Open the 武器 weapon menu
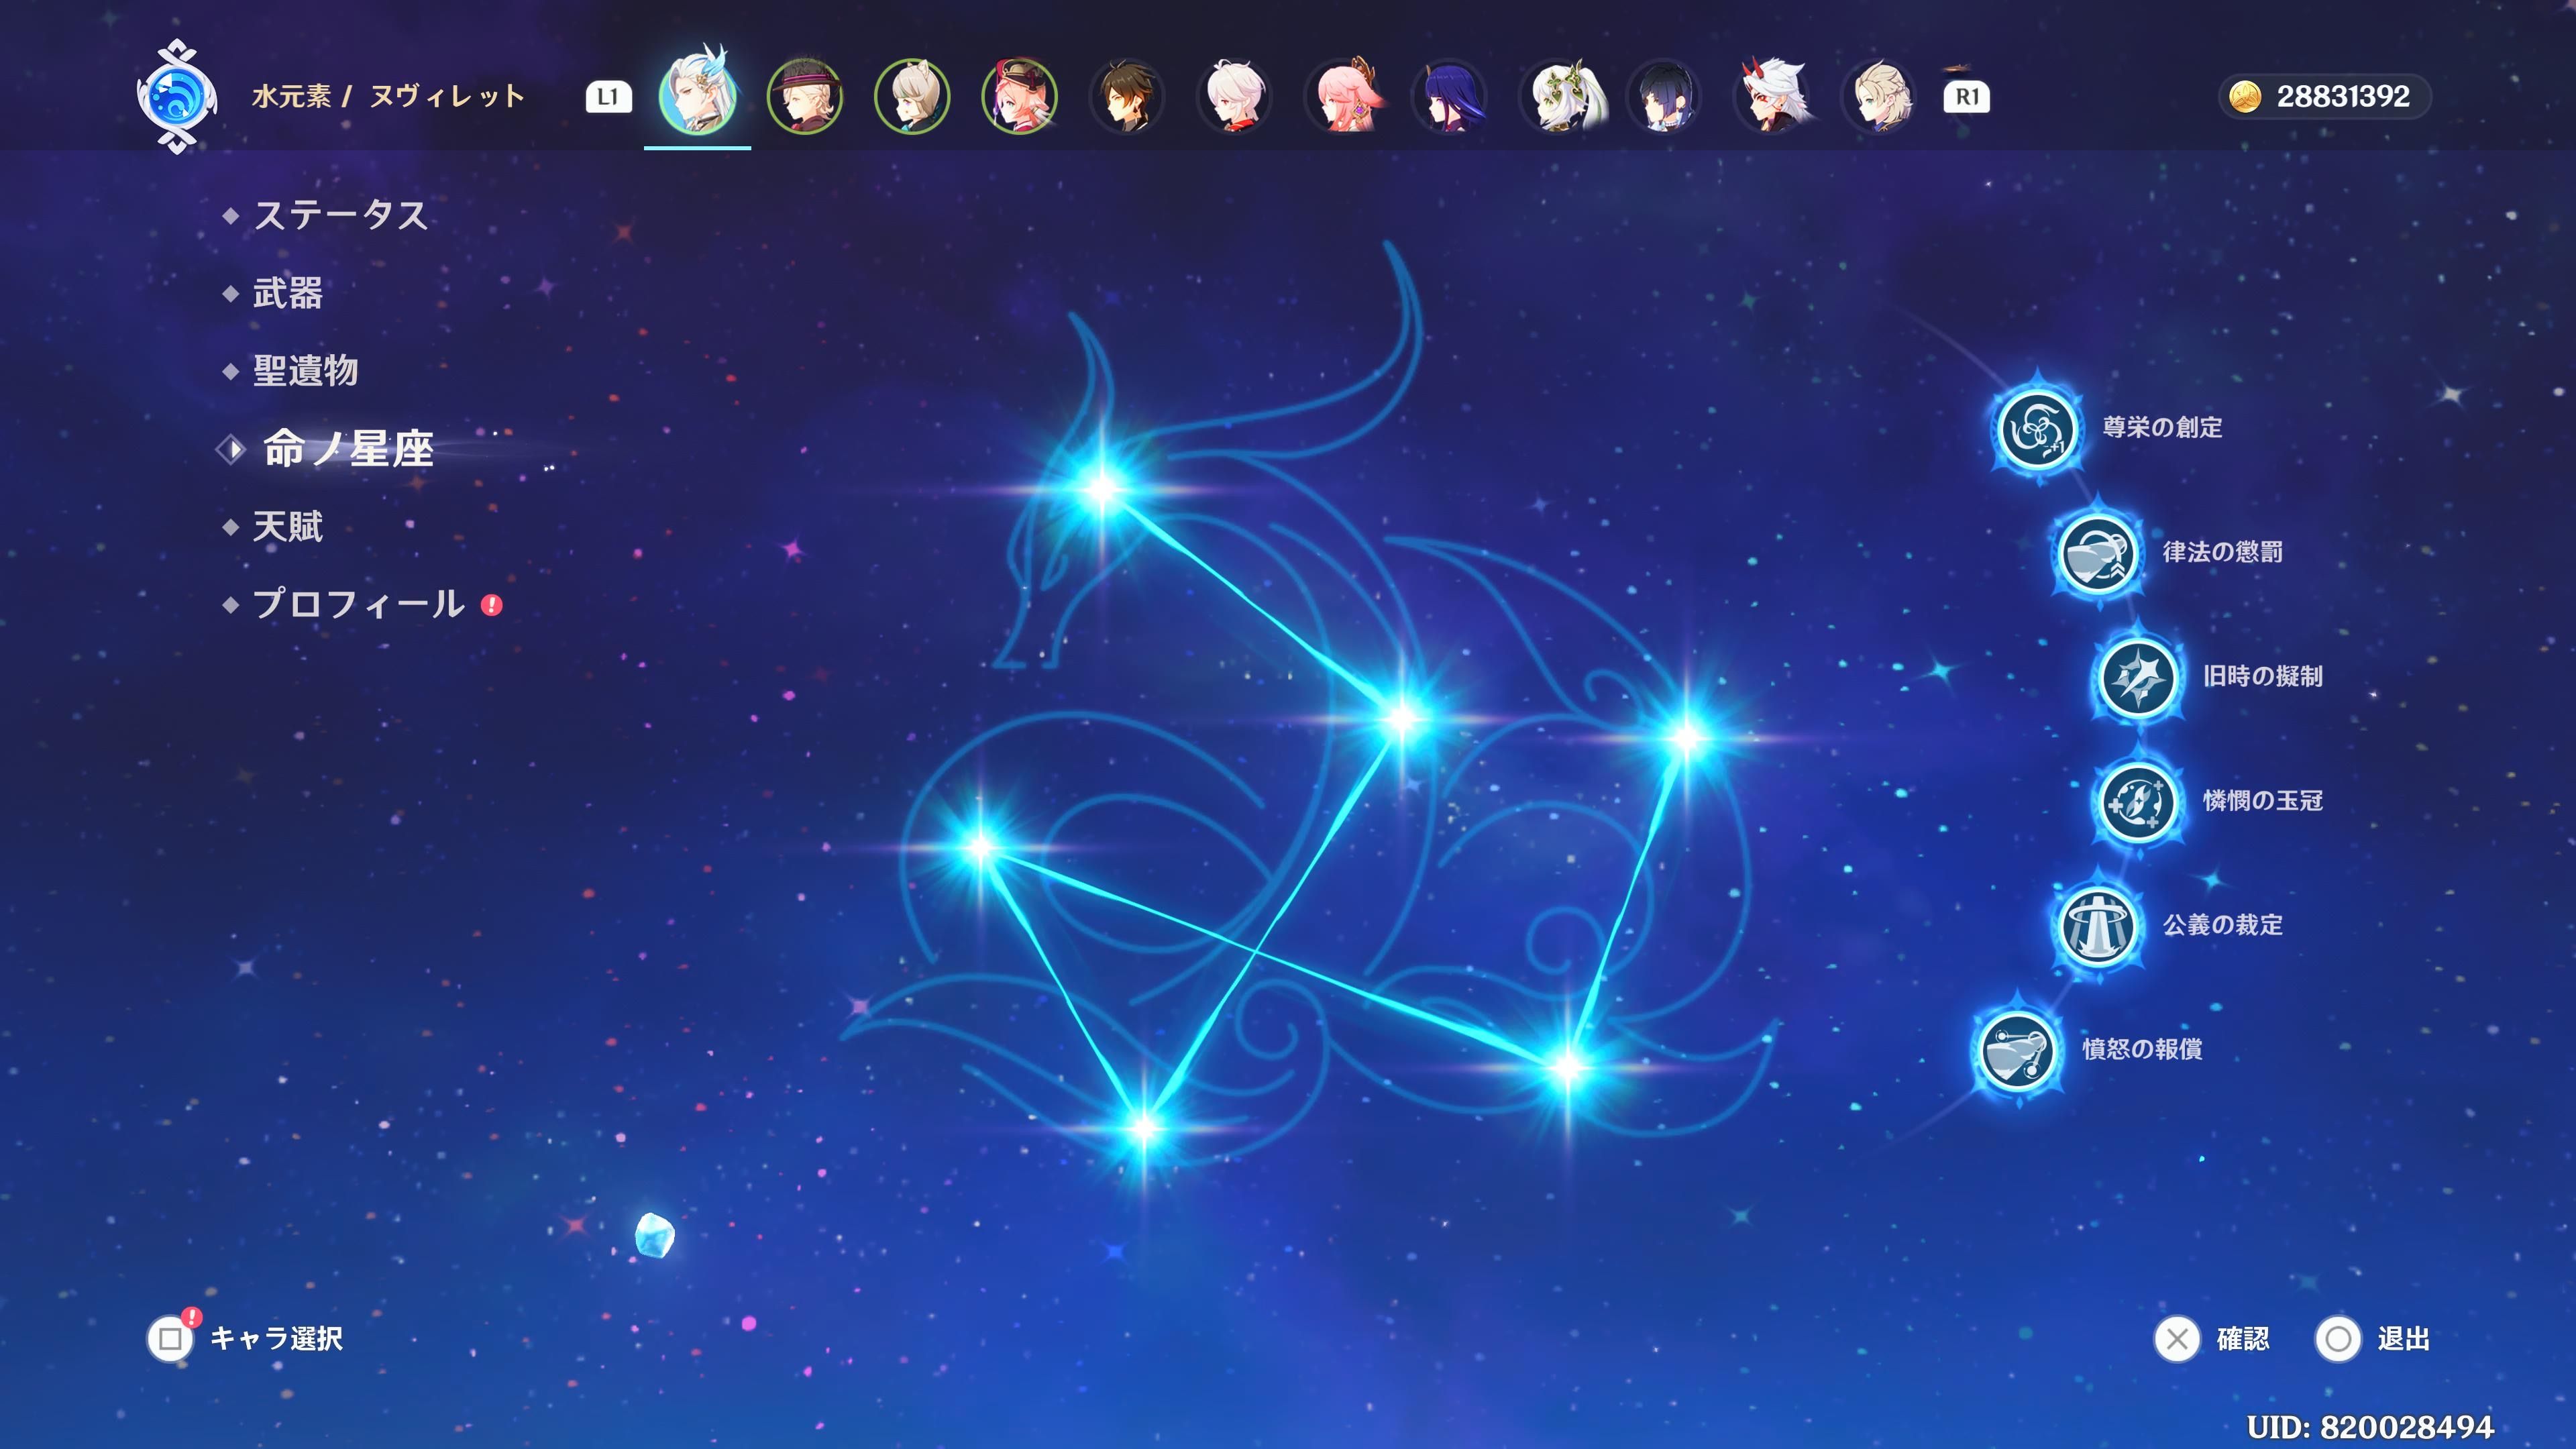 (x=287, y=293)
